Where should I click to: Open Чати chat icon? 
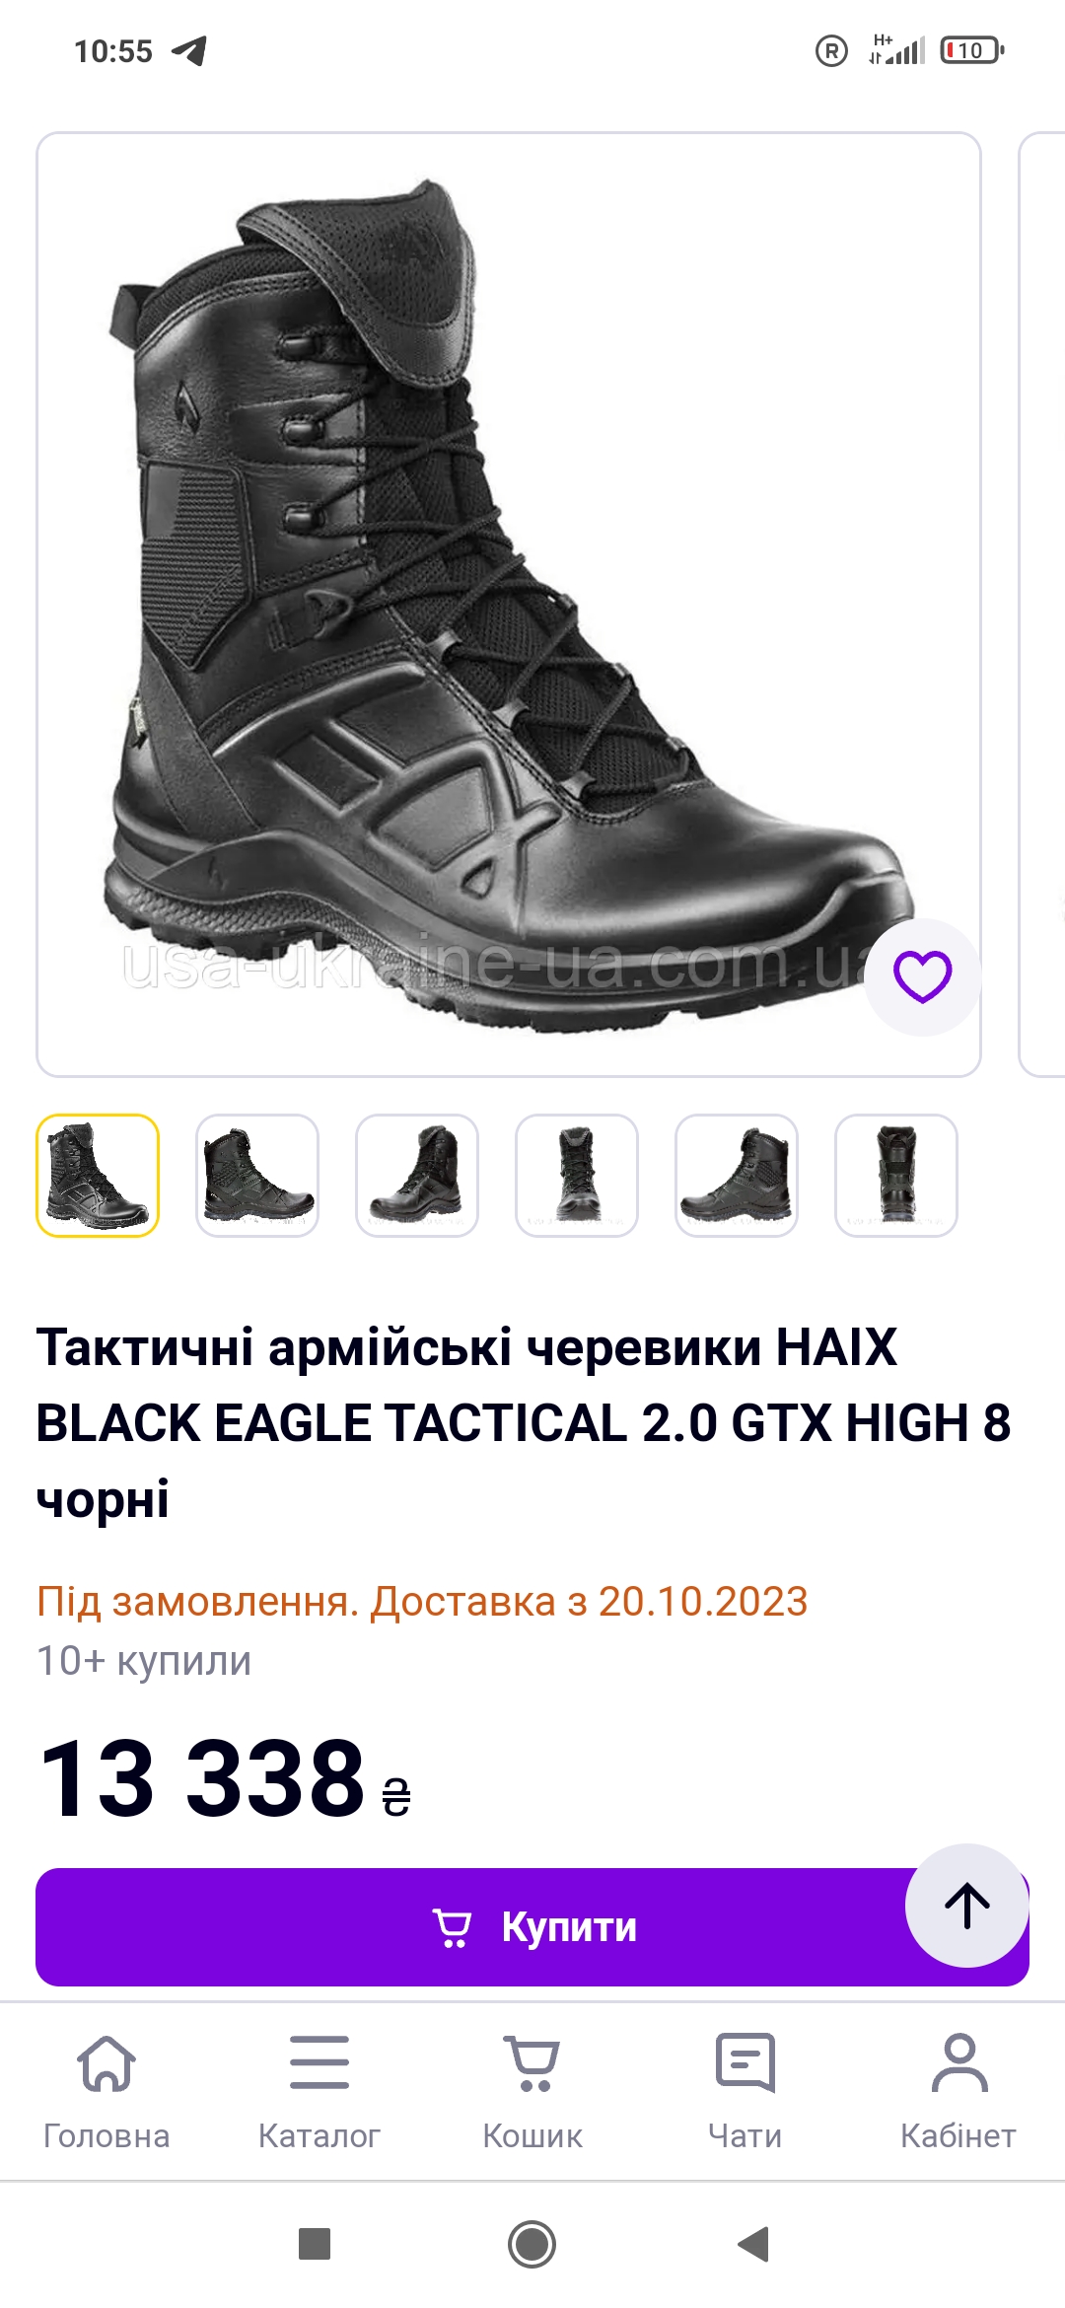tap(745, 2091)
